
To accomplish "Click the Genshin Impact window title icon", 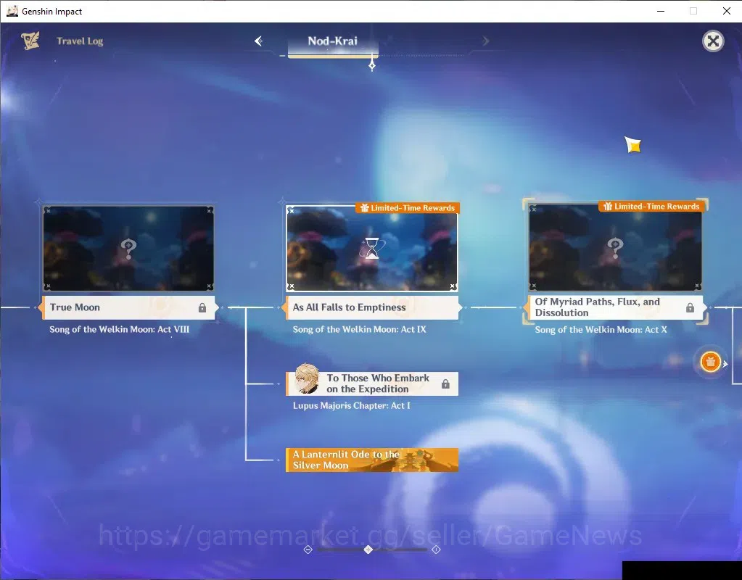I will (12, 11).
